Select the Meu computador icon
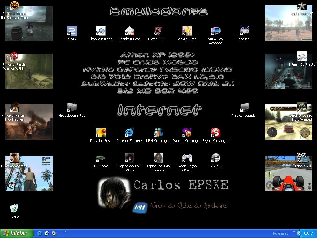The image size is (317, 238). [245, 107]
